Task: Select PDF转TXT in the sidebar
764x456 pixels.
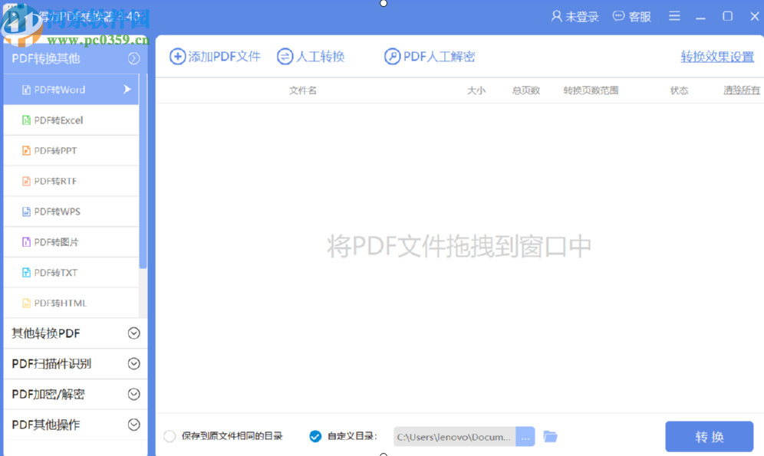Action: (71, 273)
